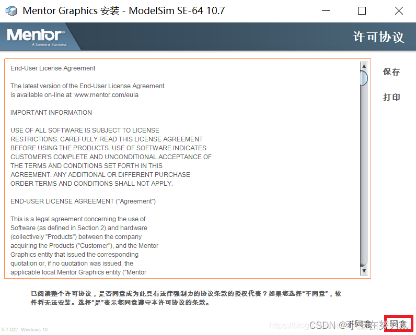416x335 pixels.
Task: Click the title 'Mentor Graphics 安装 - ModelSim SE-64 10.7'
Action: coord(124,11)
